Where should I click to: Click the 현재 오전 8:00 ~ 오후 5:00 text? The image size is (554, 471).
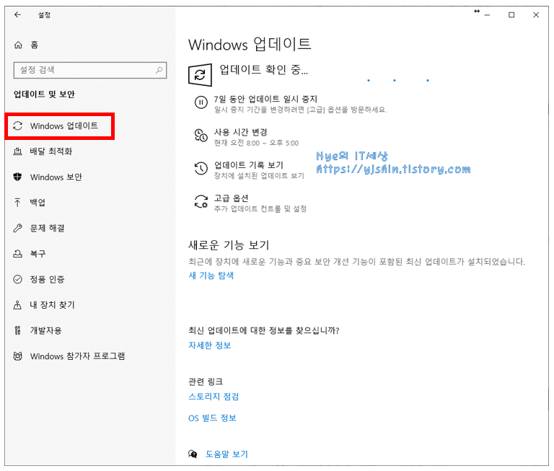tap(256, 143)
